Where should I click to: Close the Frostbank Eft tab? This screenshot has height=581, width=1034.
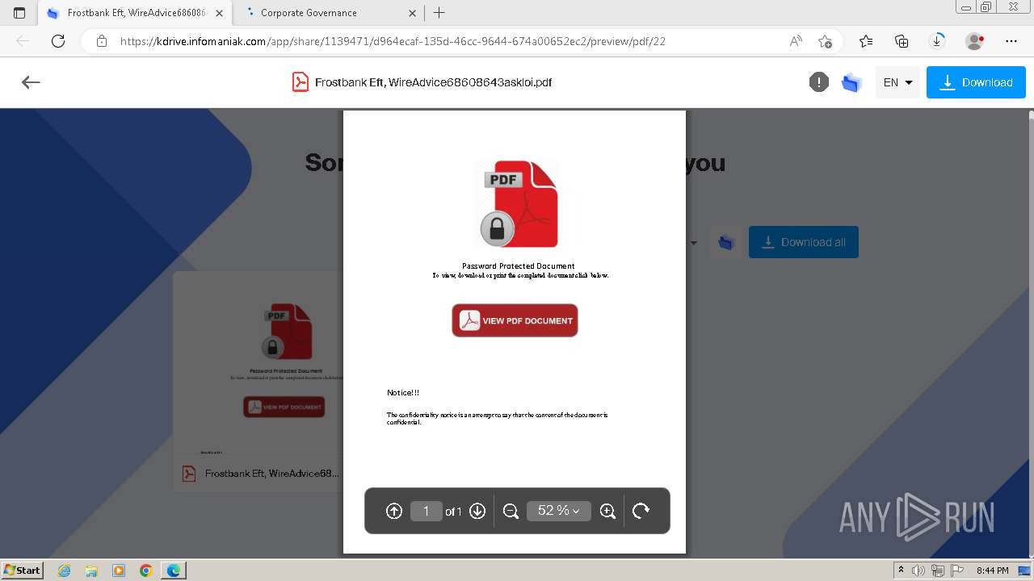(220, 13)
